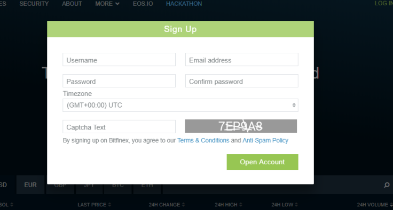Click the search magnifier icon
Image resolution: width=393 pixels, height=210 pixels.
(387, 185)
